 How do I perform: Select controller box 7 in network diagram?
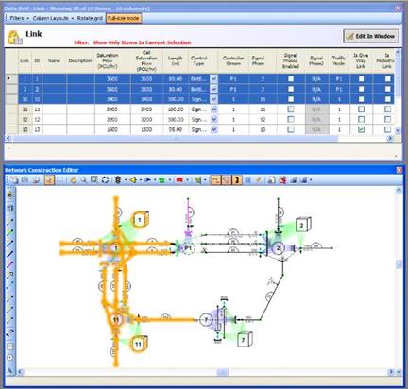(245, 340)
